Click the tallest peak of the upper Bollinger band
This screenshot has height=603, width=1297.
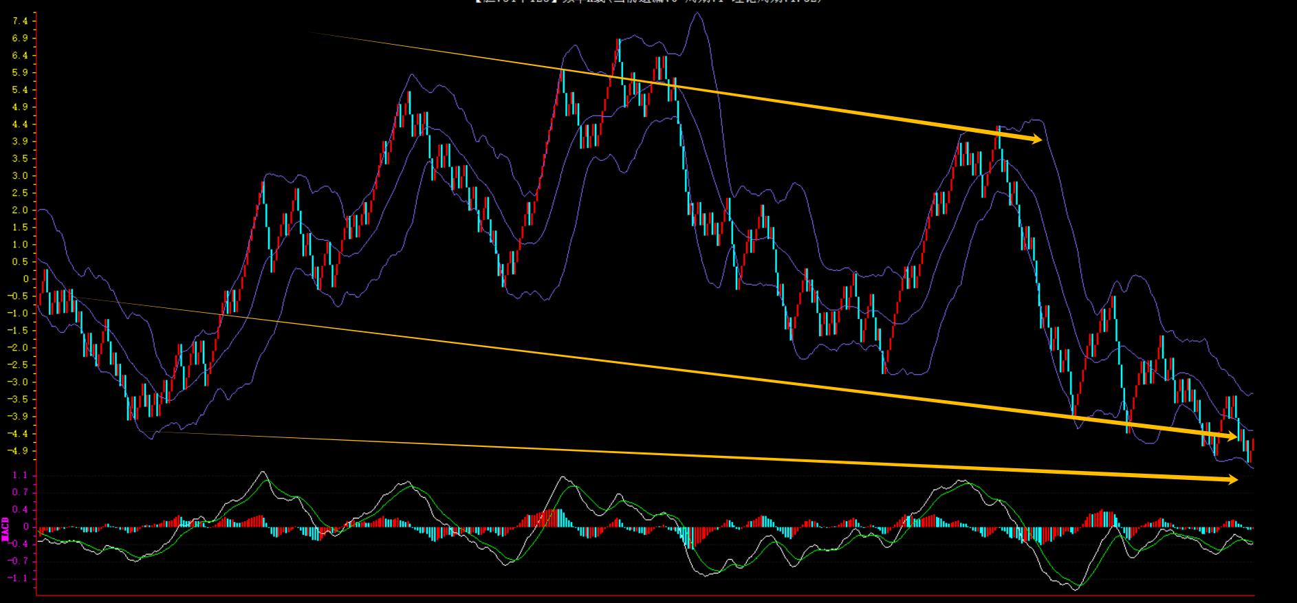(x=698, y=14)
